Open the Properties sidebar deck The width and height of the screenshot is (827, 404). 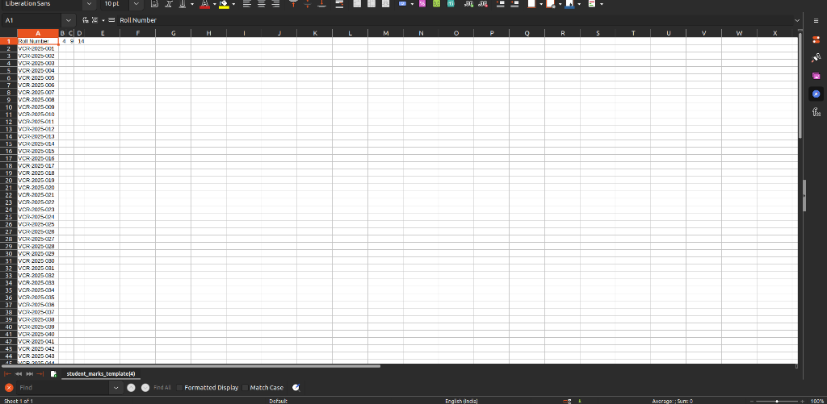point(816,40)
